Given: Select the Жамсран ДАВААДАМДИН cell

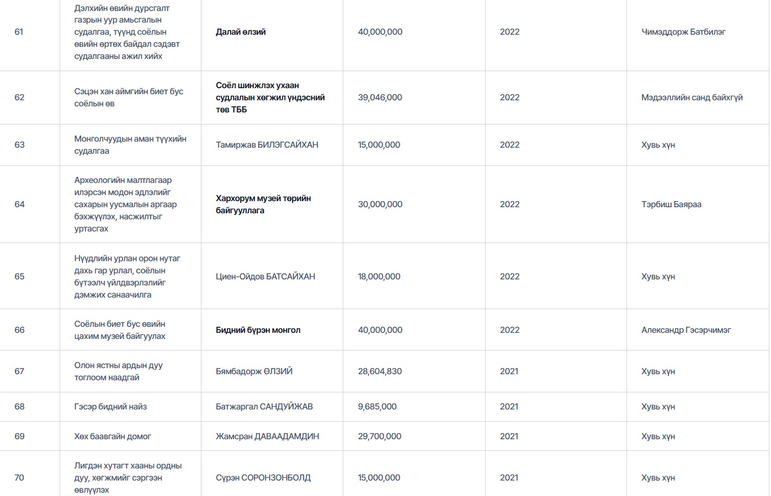Looking at the screenshot, I should click(267, 436).
